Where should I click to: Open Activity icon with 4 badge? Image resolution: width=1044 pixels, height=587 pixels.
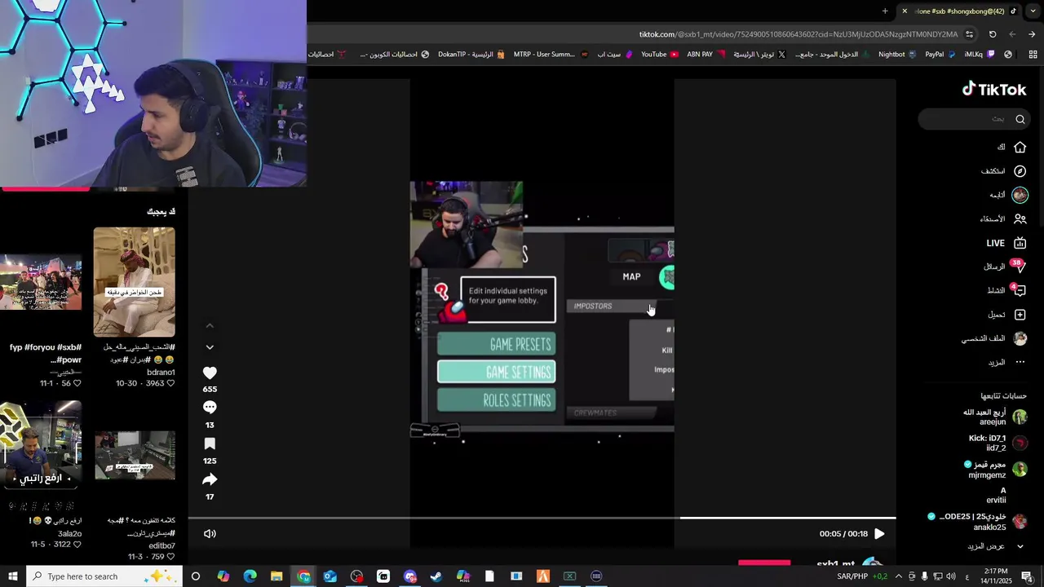click(1020, 290)
